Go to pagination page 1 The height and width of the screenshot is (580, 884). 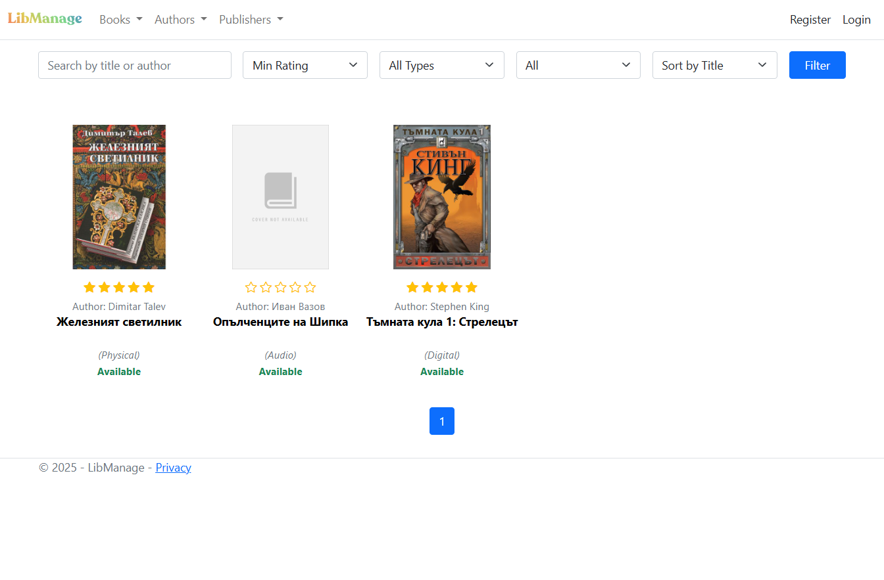(x=442, y=421)
